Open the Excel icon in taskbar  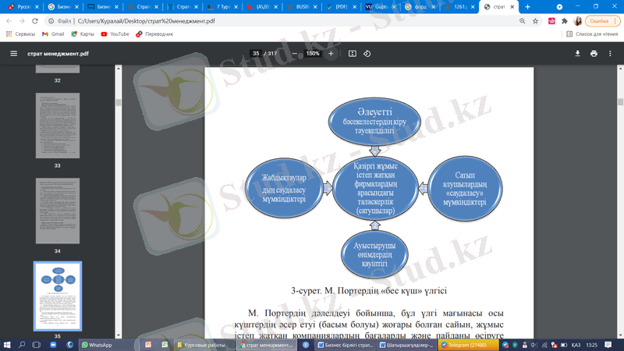pos(165,345)
